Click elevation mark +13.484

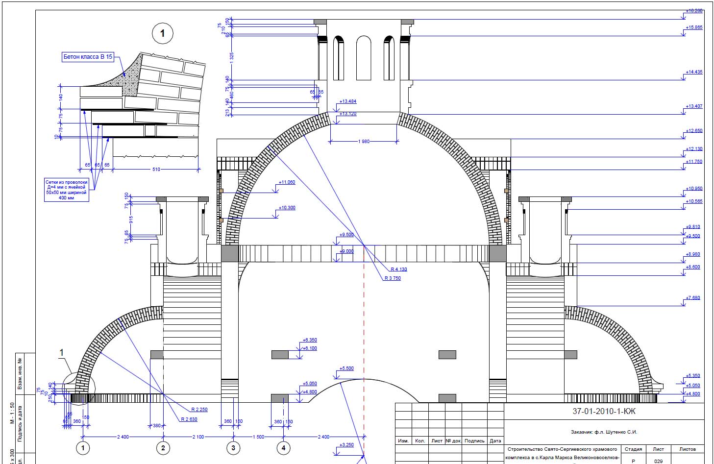point(347,101)
